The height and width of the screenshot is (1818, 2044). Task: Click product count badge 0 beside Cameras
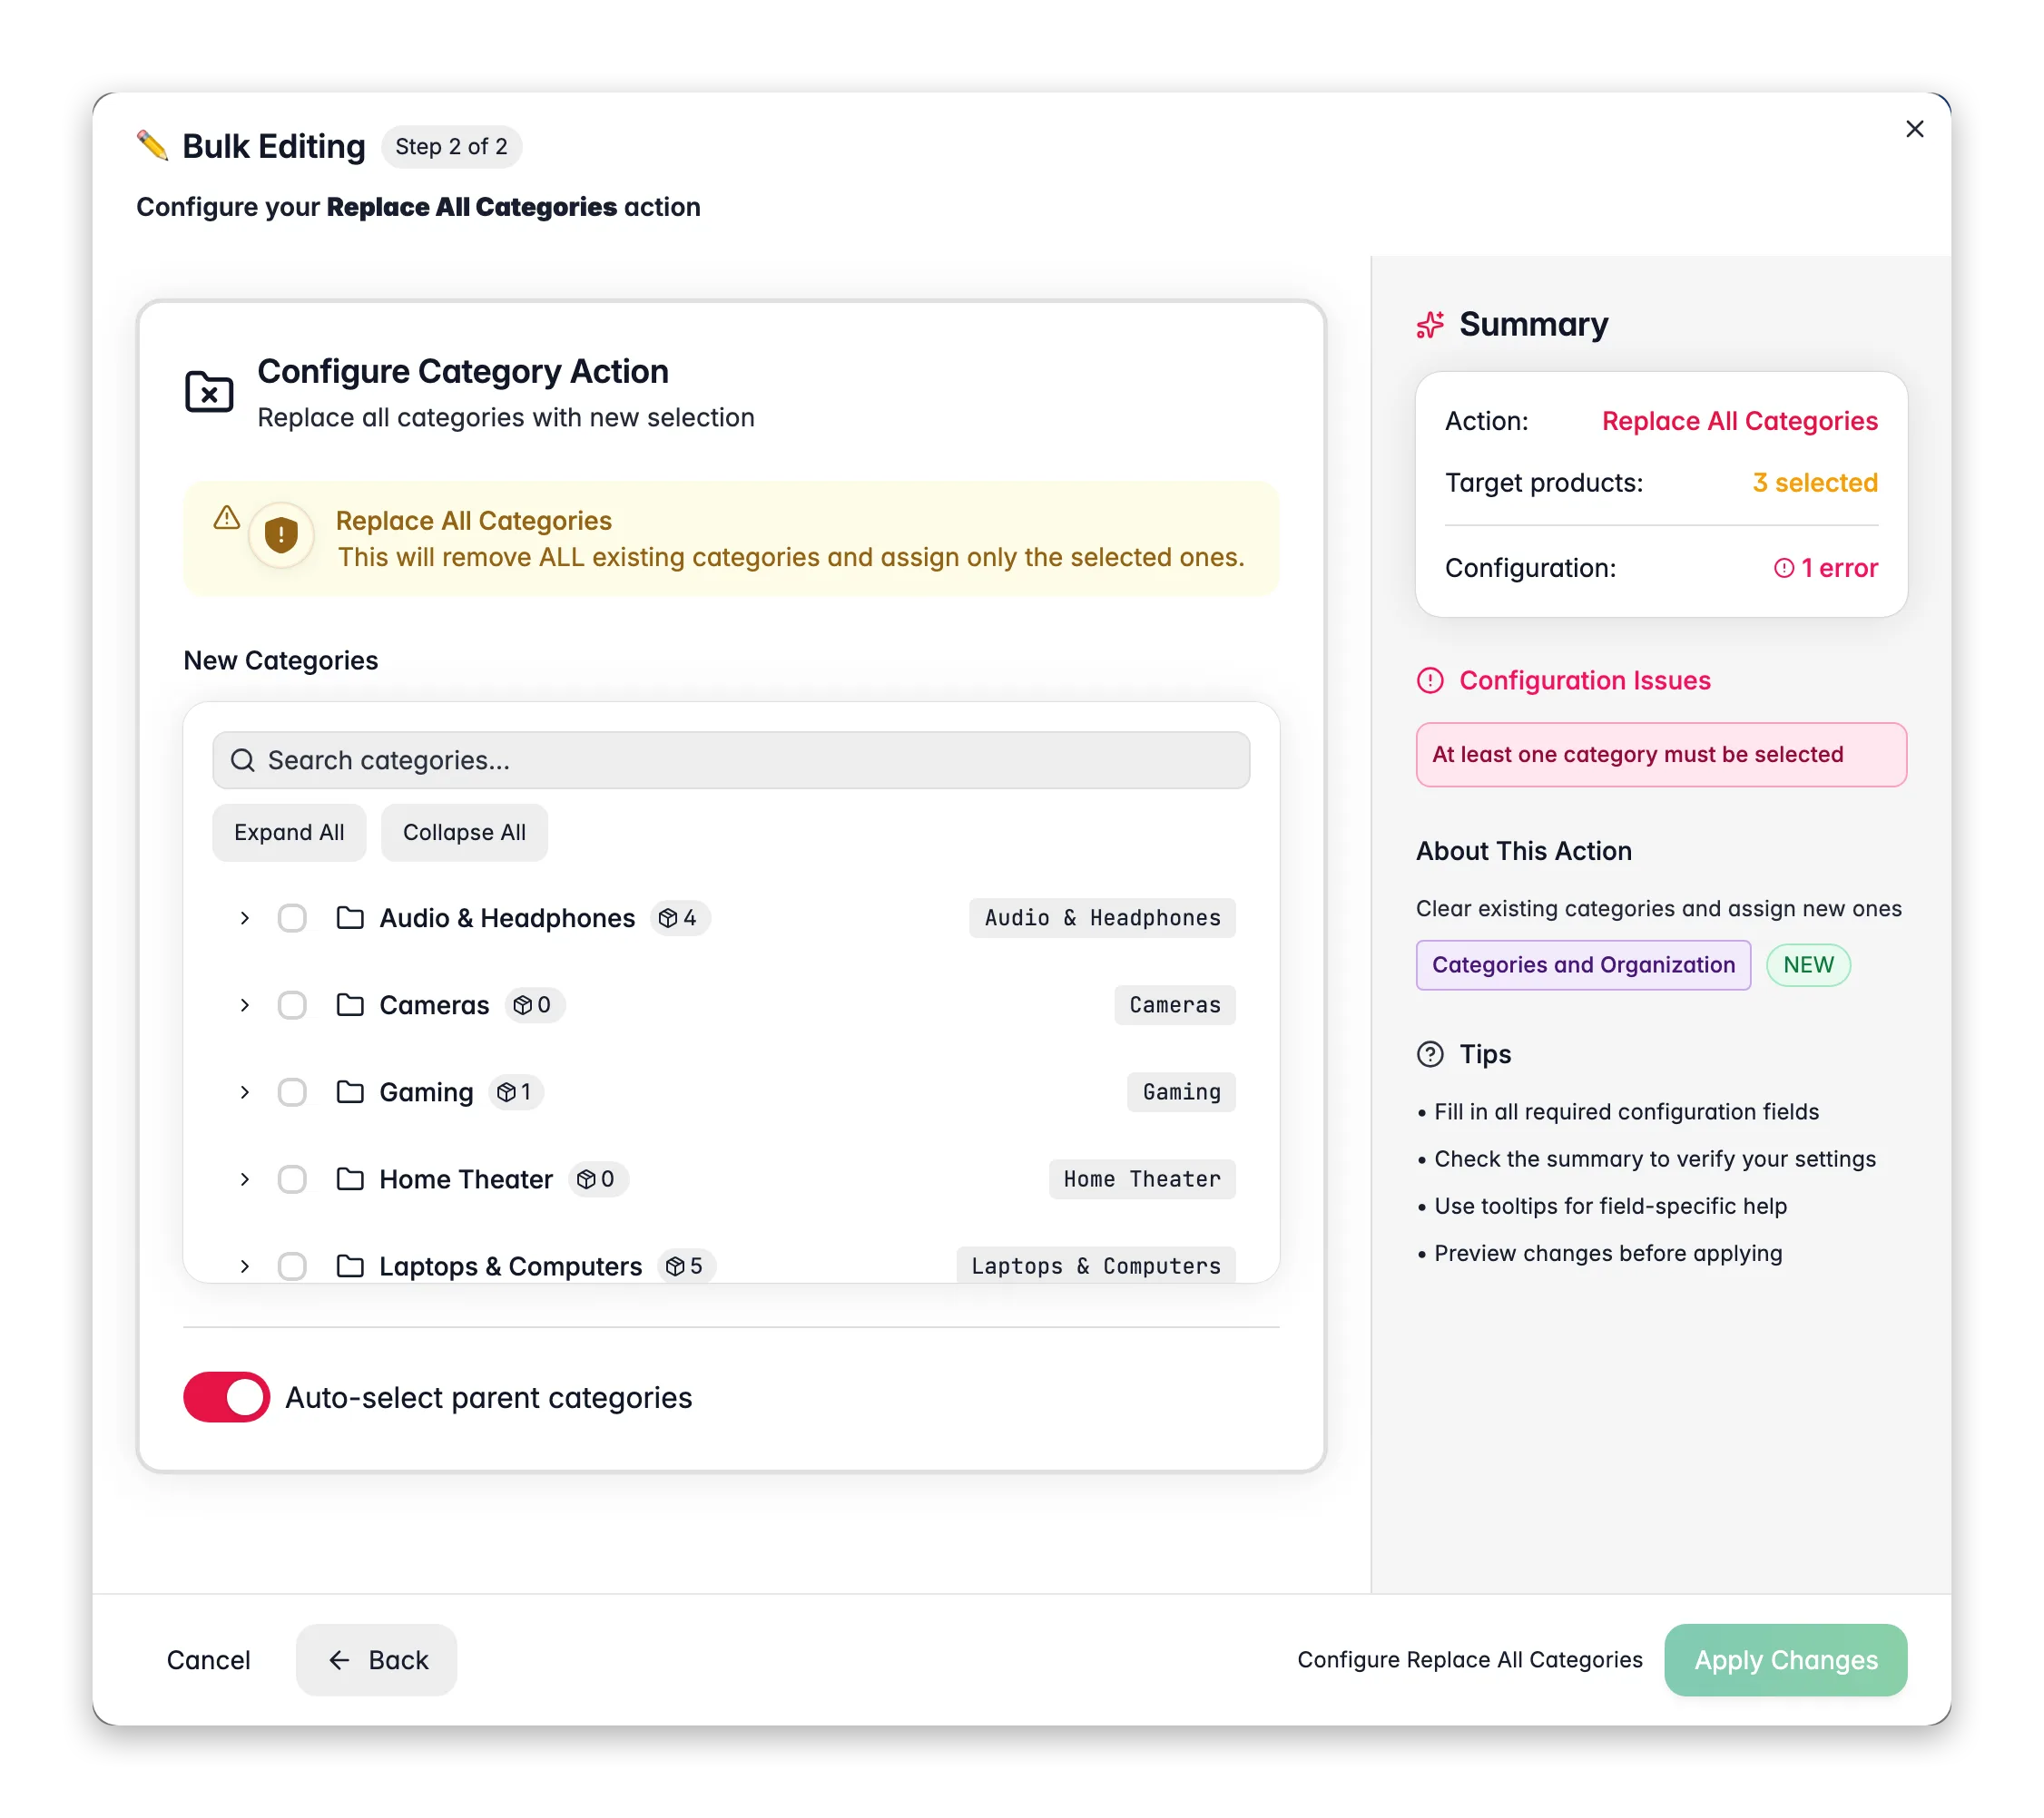coord(534,1004)
